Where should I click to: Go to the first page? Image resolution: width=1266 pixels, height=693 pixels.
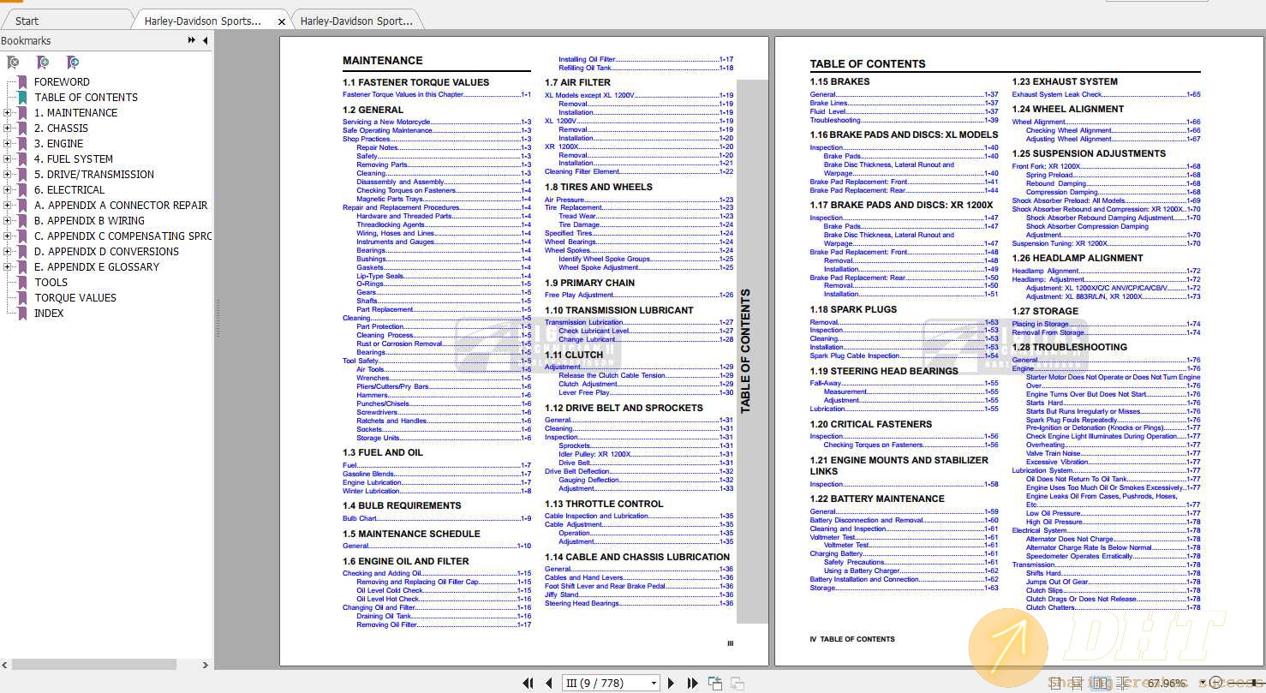(x=528, y=683)
